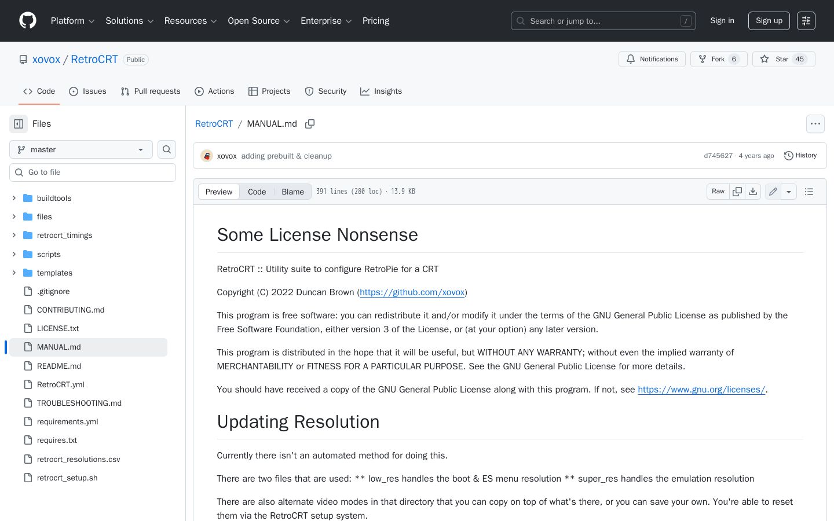Open the Enterprise navigation dropdown
The width and height of the screenshot is (834, 521).
pyautogui.click(x=327, y=21)
